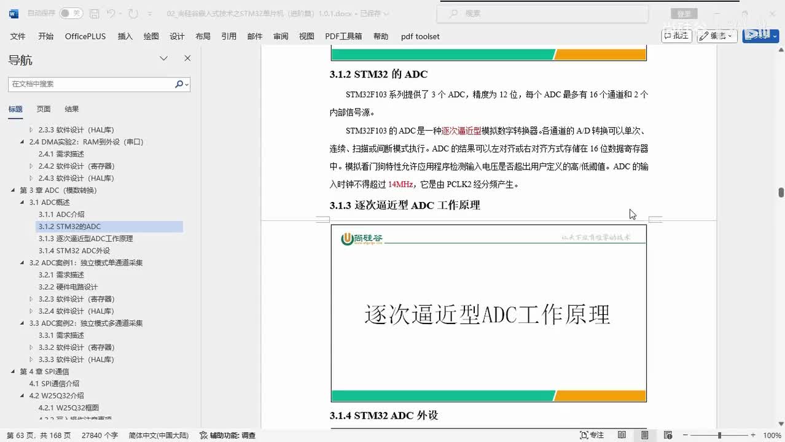Open the 邮件 ribbon tab
The width and height of the screenshot is (785, 442).
coord(255,36)
